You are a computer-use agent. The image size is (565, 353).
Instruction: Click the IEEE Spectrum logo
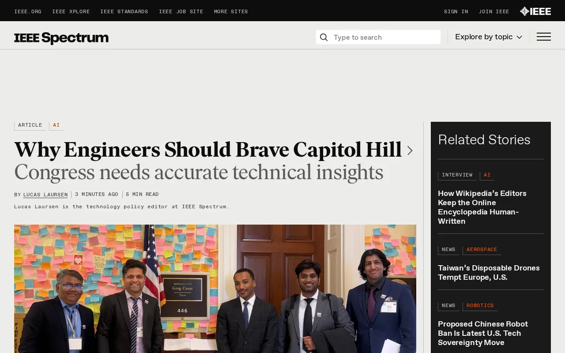point(61,38)
